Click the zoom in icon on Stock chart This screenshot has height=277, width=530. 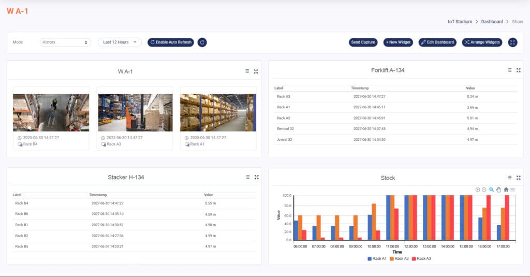coord(477,189)
